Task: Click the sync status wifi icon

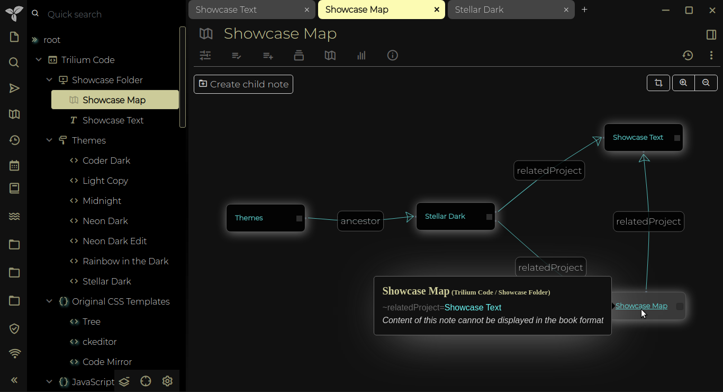Action: click(14, 353)
